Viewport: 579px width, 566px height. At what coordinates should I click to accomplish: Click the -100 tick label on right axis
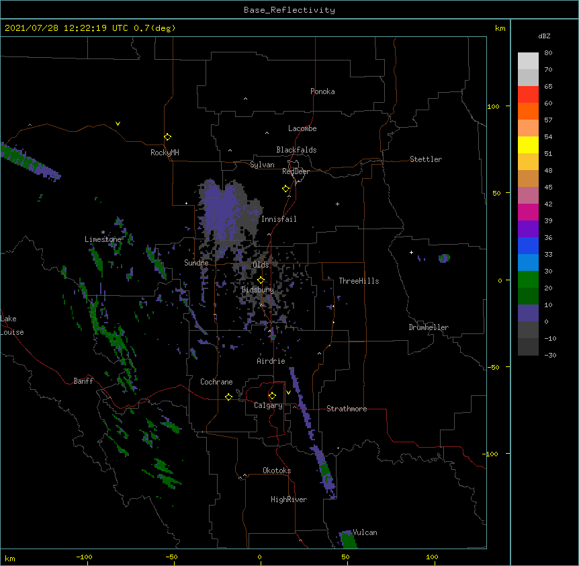pos(491,454)
